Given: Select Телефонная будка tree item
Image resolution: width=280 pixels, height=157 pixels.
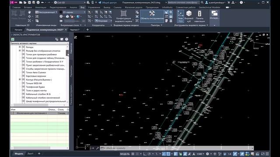Looking at the screenshot, I should click(x=35, y=87).
